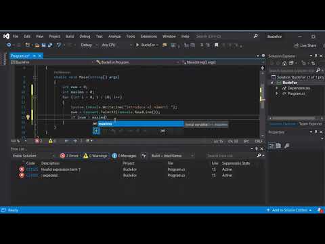Click the Description column header
Viewport: 325px width, 244px height.
coord(50,163)
